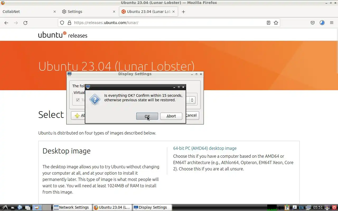Close the CollabNet tab
The width and height of the screenshot is (338, 211).
coord(55,12)
